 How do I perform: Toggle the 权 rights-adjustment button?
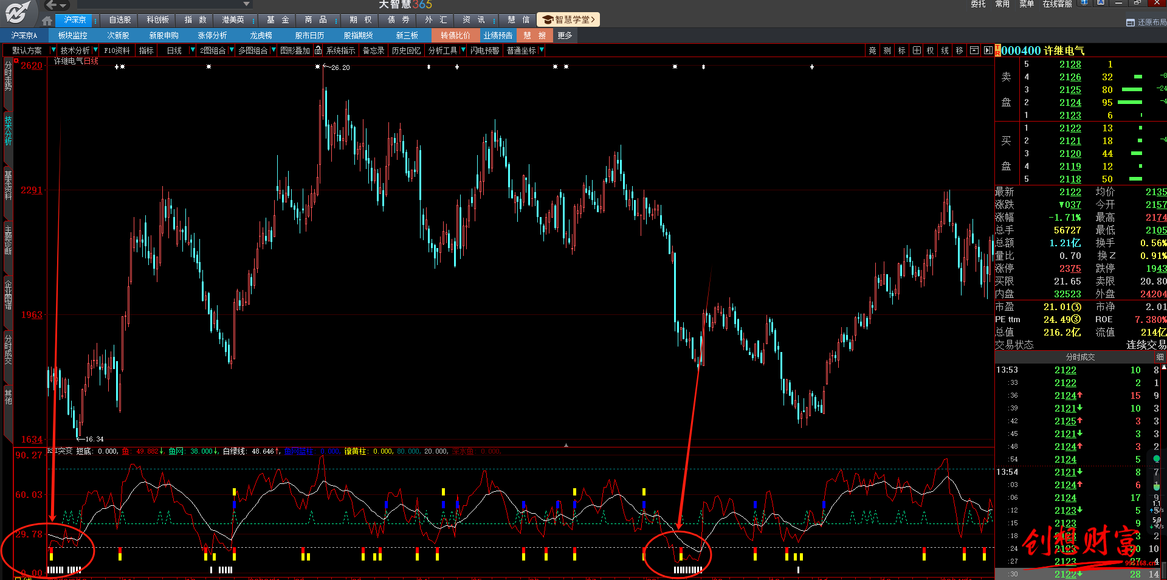pos(930,50)
